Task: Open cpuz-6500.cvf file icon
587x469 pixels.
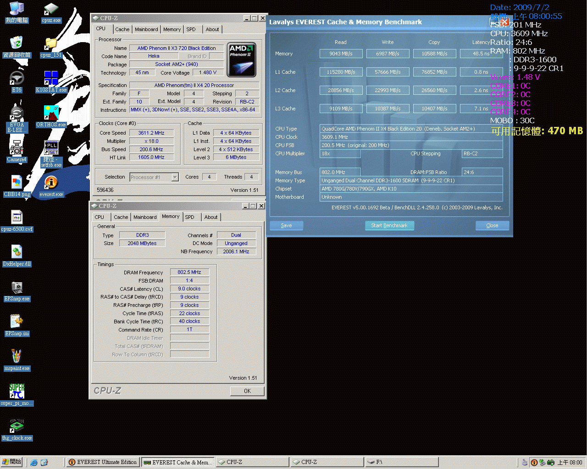Action: (17, 221)
